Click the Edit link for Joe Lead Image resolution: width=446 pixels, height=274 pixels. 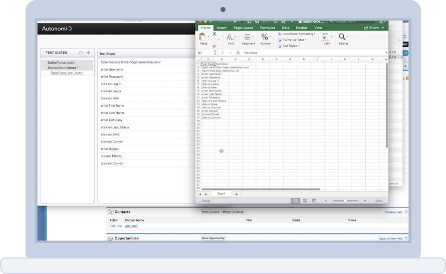[x=112, y=226]
